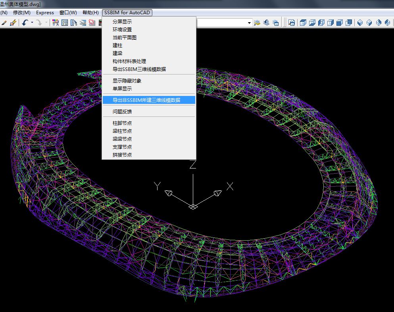394x312 pixels.
Task: Click highlighted 导出非SSBIM所建三维线模数据 entry
Action: [149, 100]
